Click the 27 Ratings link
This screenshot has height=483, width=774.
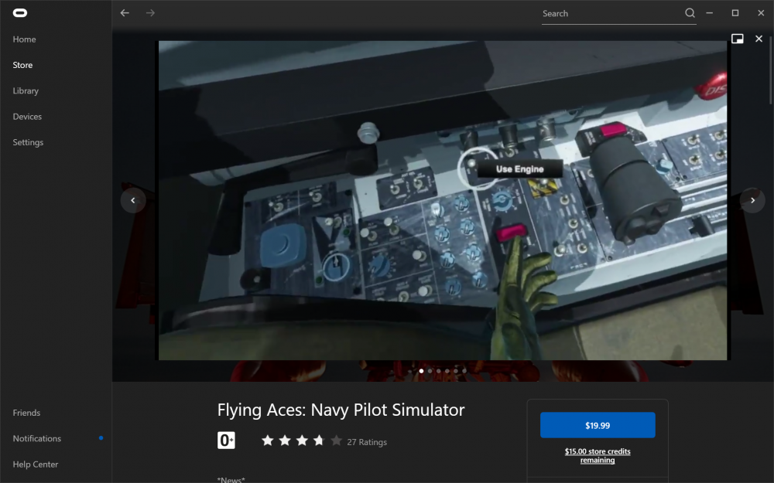(x=365, y=441)
